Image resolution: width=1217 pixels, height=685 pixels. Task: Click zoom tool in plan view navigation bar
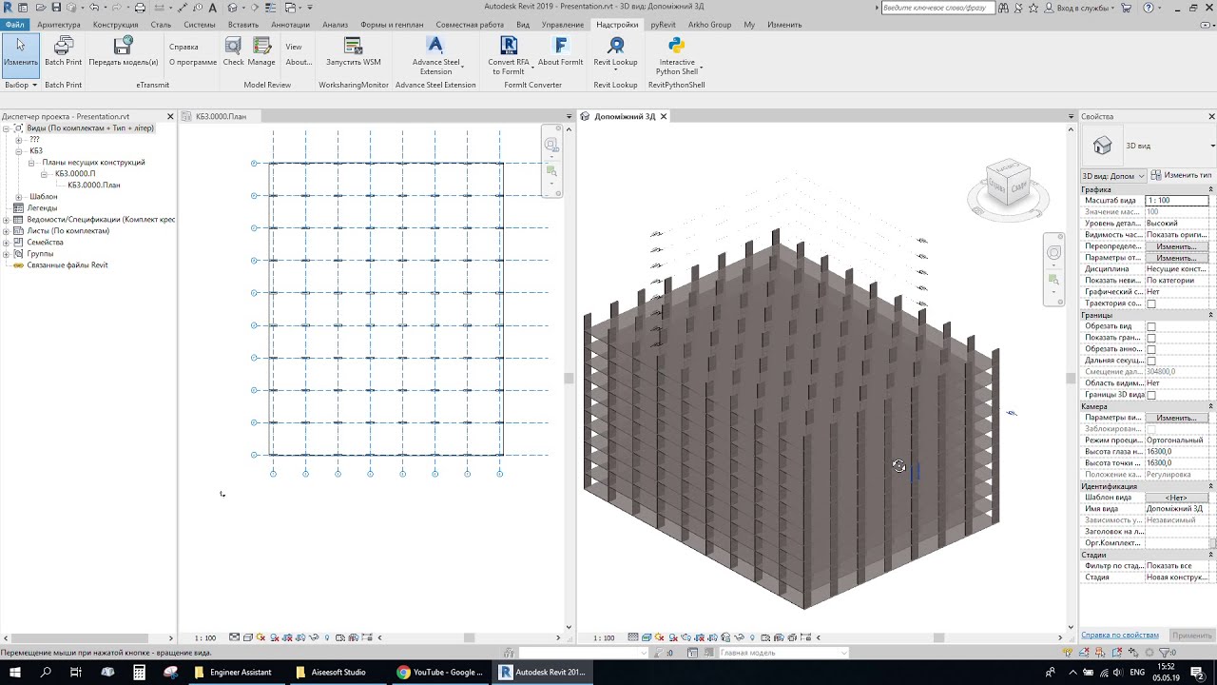[551, 171]
